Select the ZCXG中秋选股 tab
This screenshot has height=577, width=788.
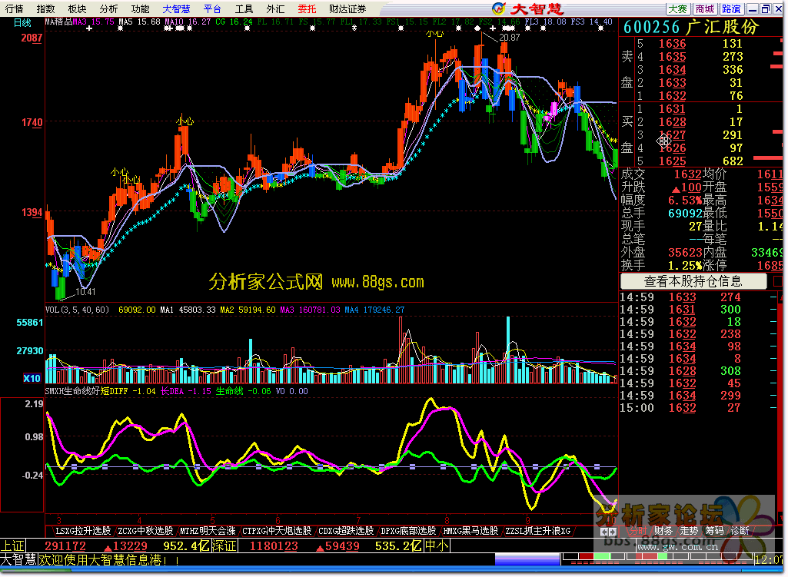145,531
